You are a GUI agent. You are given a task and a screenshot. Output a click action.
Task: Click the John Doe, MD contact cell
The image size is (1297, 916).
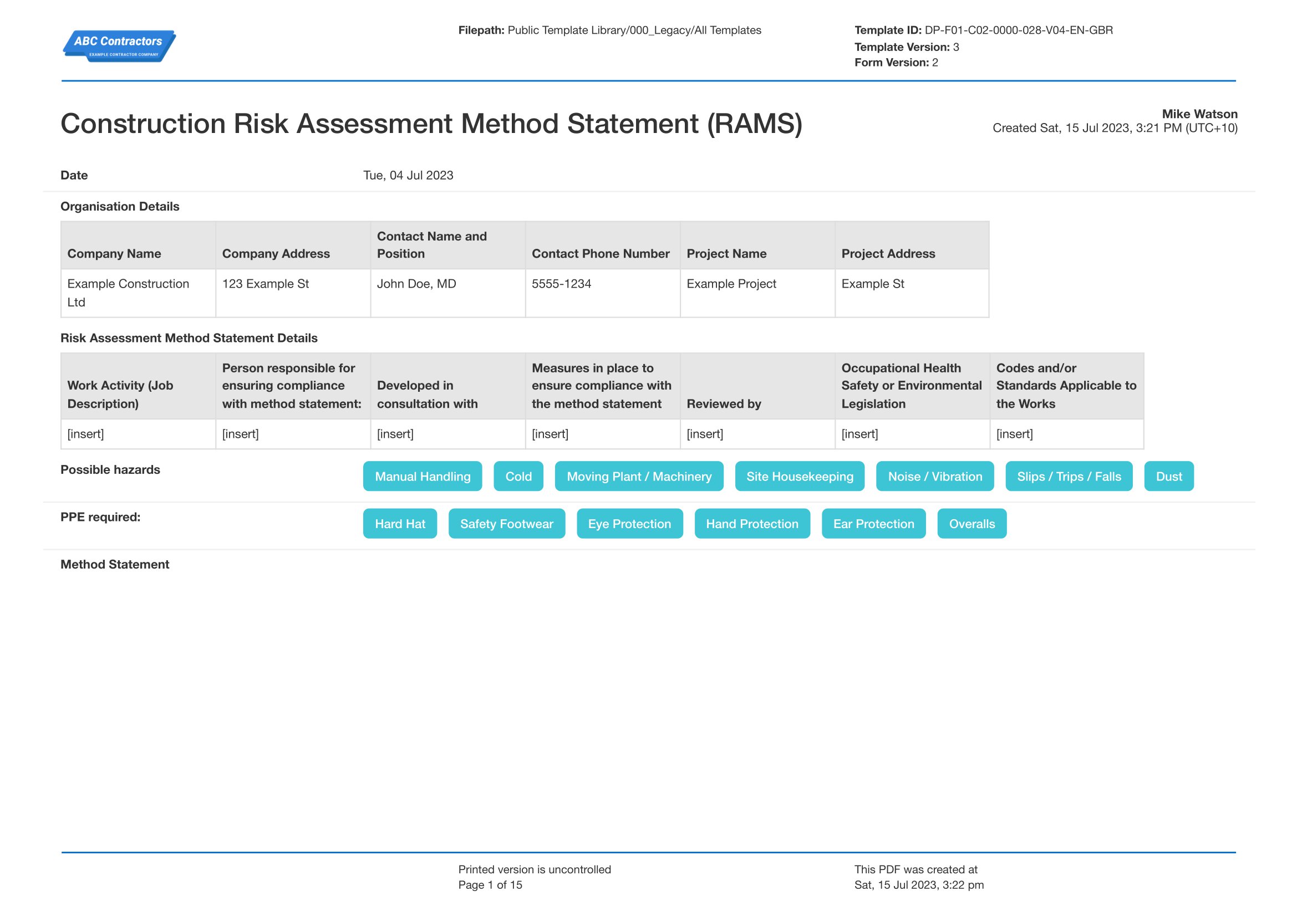447,293
